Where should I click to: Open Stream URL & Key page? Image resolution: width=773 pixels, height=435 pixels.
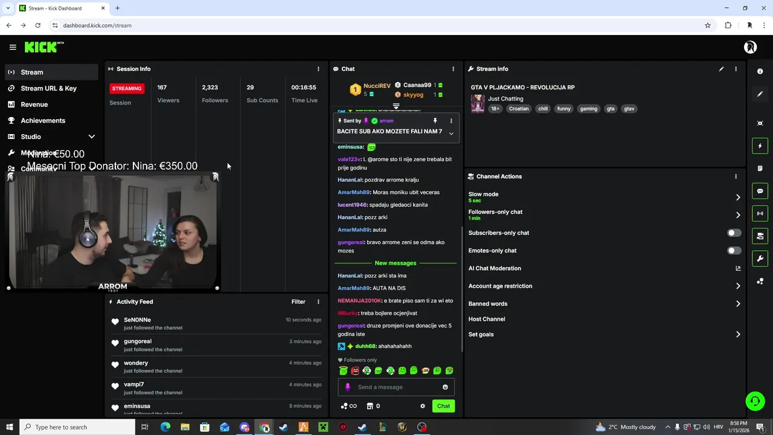(51, 88)
